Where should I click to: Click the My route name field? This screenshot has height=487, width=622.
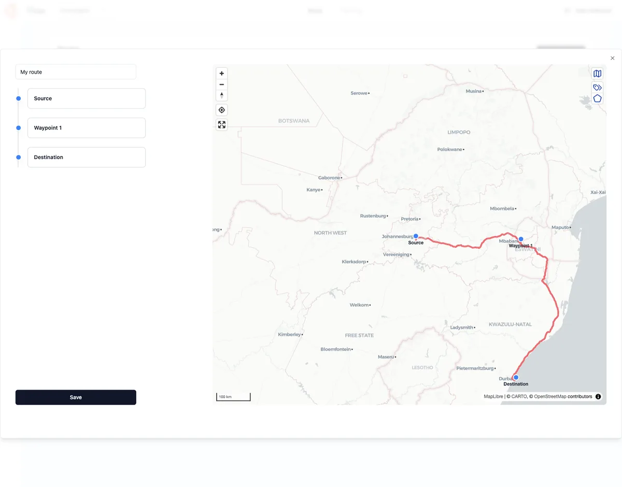76,71
